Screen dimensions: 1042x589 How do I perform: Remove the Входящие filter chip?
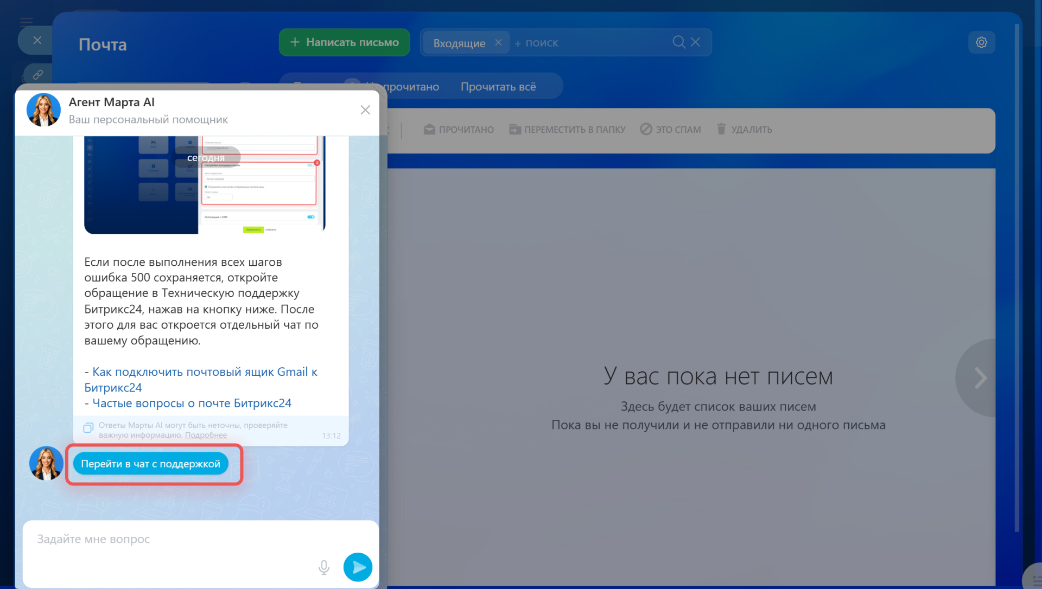tap(498, 42)
